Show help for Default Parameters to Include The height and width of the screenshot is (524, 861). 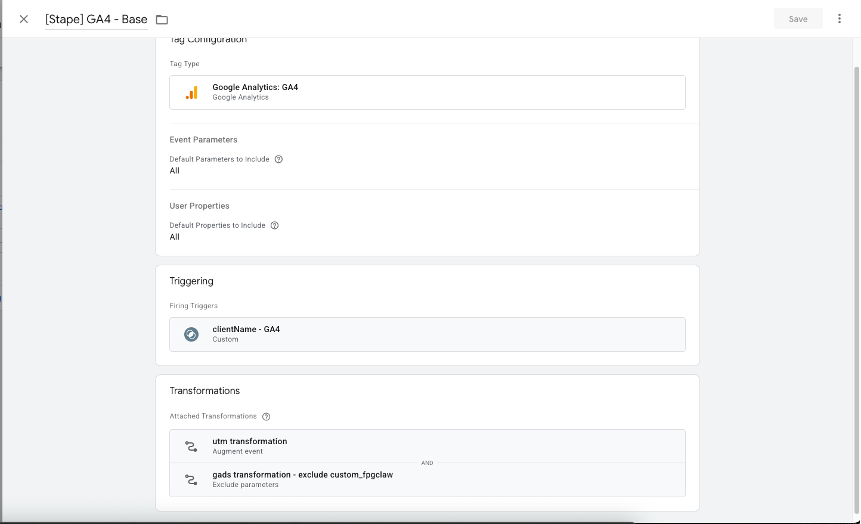(x=278, y=159)
